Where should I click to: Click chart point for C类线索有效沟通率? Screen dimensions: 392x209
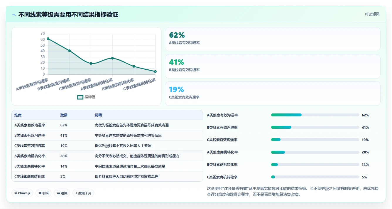coord(91,63)
